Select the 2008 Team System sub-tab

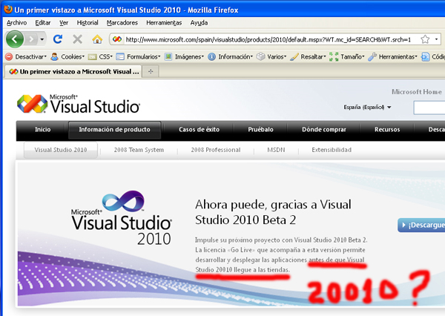point(139,150)
